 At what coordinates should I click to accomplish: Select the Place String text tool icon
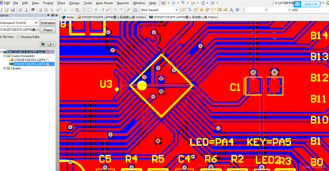[x=231, y=10]
